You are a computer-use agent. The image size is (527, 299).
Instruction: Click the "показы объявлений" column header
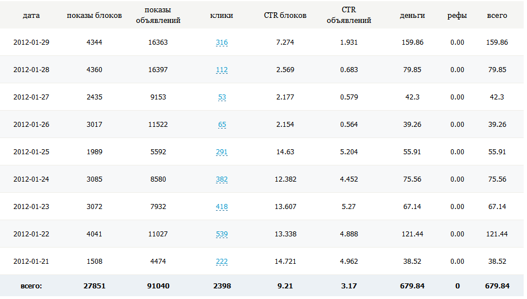pyautogui.click(x=158, y=16)
